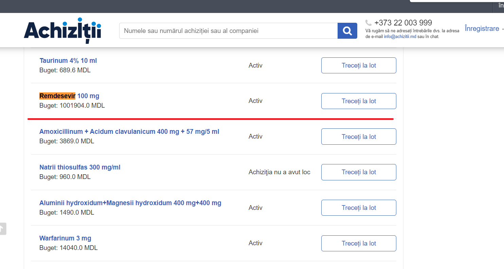Click the Achiziții site logo
This screenshot has height=269, width=504.
(62, 30)
